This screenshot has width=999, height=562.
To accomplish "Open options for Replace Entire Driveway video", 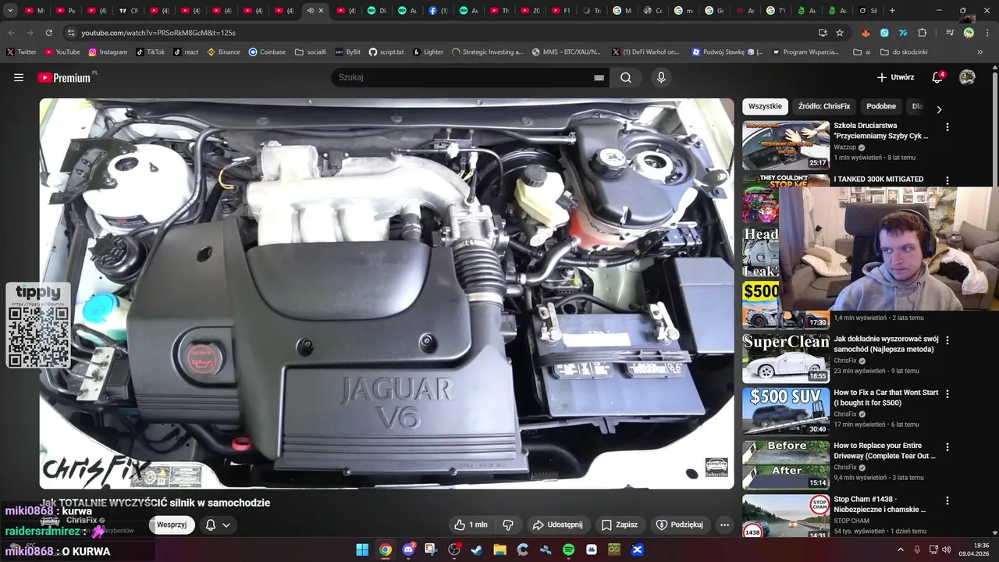I will click(x=947, y=447).
